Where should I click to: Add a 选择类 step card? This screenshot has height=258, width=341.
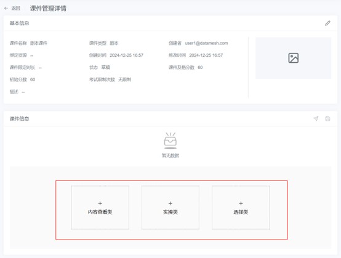pos(241,208)
